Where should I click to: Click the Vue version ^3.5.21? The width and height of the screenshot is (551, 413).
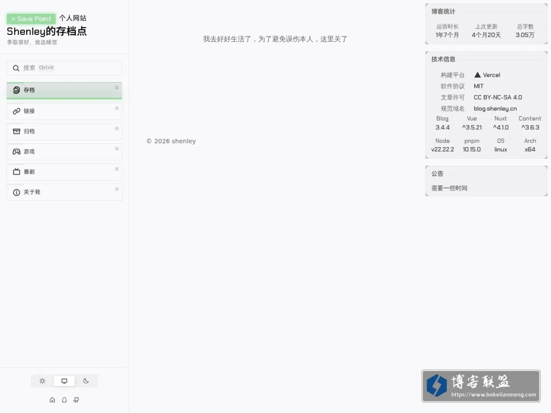472,127
